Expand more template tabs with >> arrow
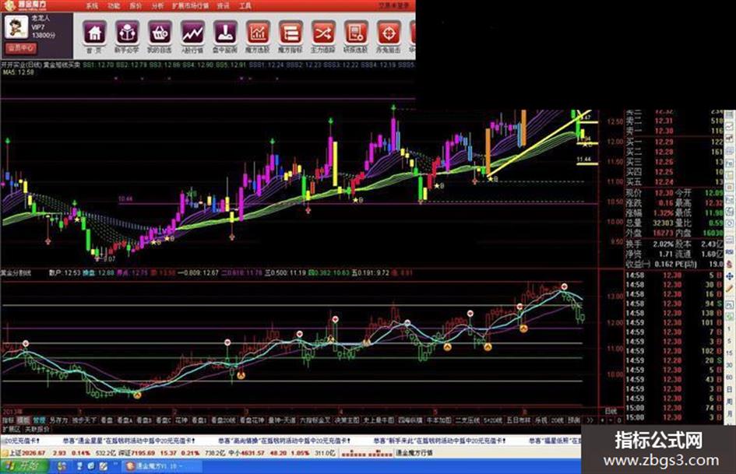Viewport: 736px width, 474px height. coord(590,420)
